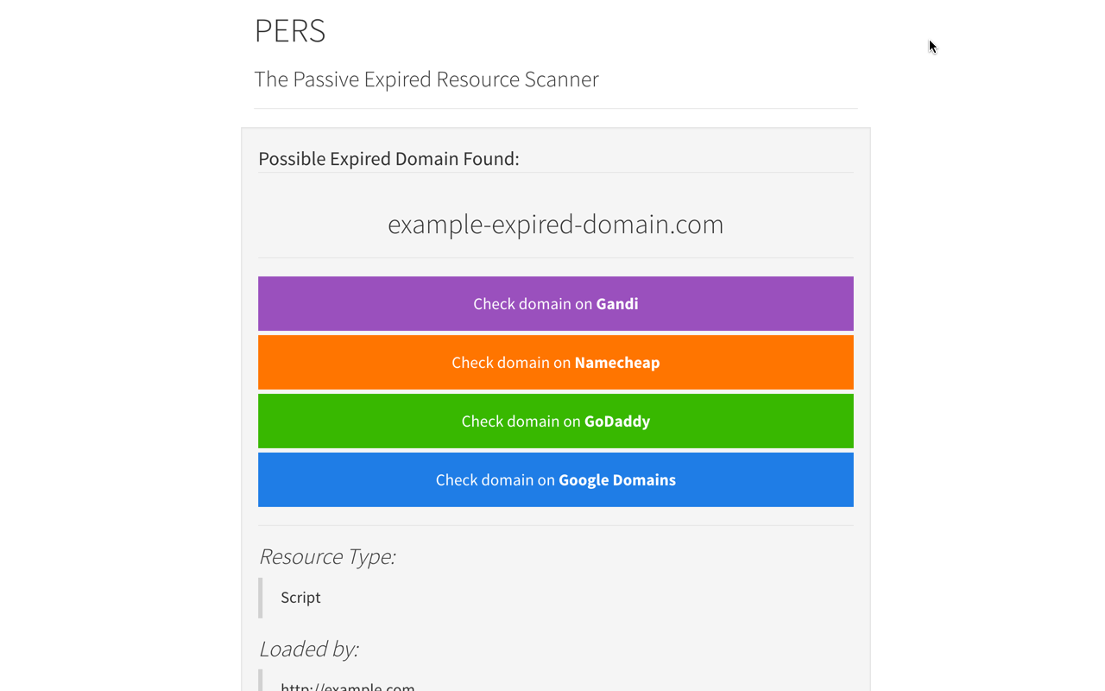The height and width of the screenshot is (691, 1105).
Task: Click the Check domain on Google Domains button
Action: [555, 479]
